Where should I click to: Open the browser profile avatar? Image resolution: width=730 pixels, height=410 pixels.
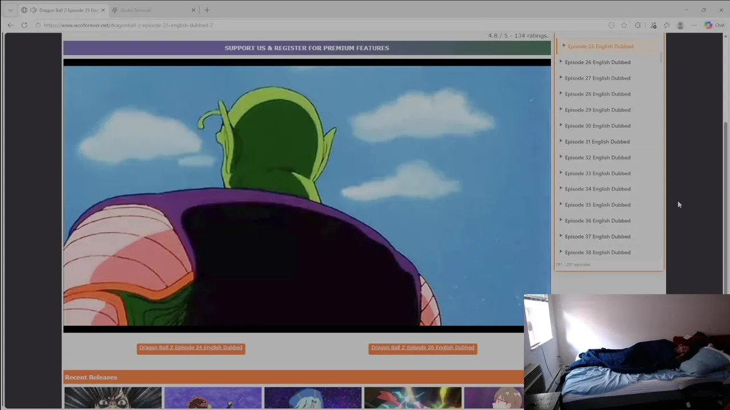680,25
